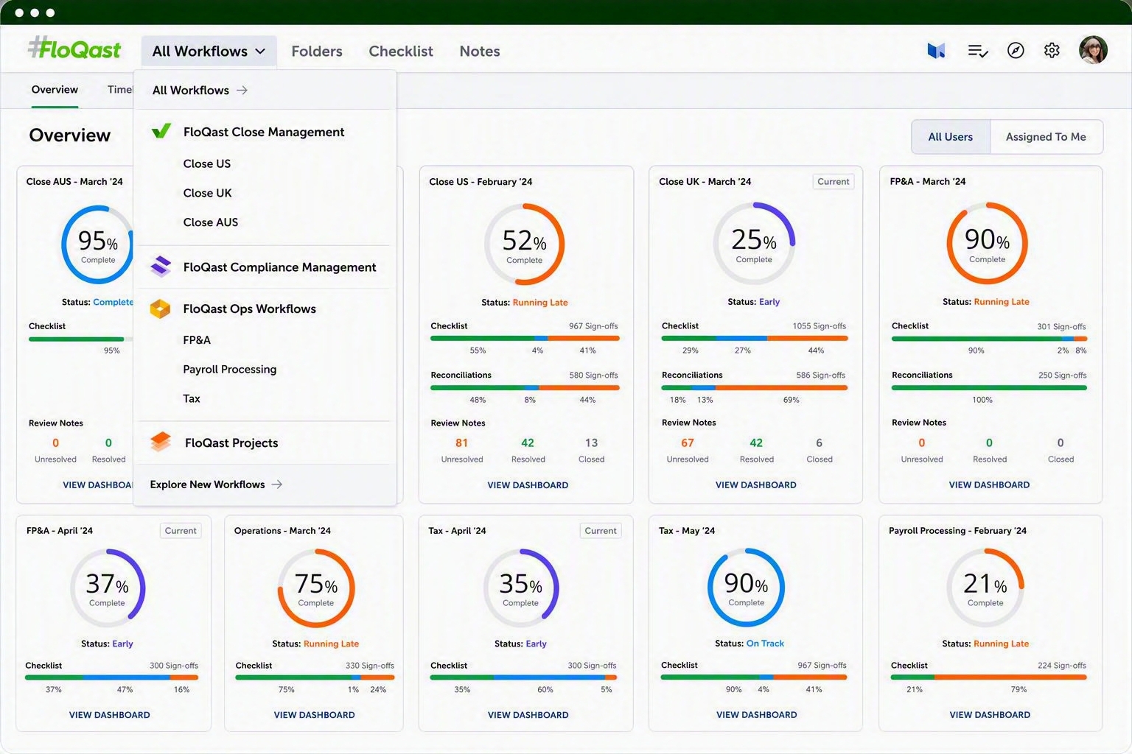View dashboard for FP&A March '24
Screen dimensions: 1132x754
point(989,485)
